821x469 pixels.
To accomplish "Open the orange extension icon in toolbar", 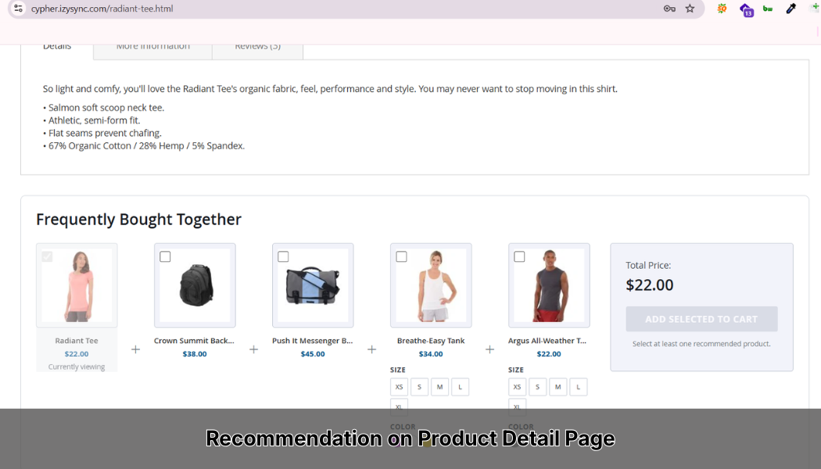I will [x=722, y=9].
